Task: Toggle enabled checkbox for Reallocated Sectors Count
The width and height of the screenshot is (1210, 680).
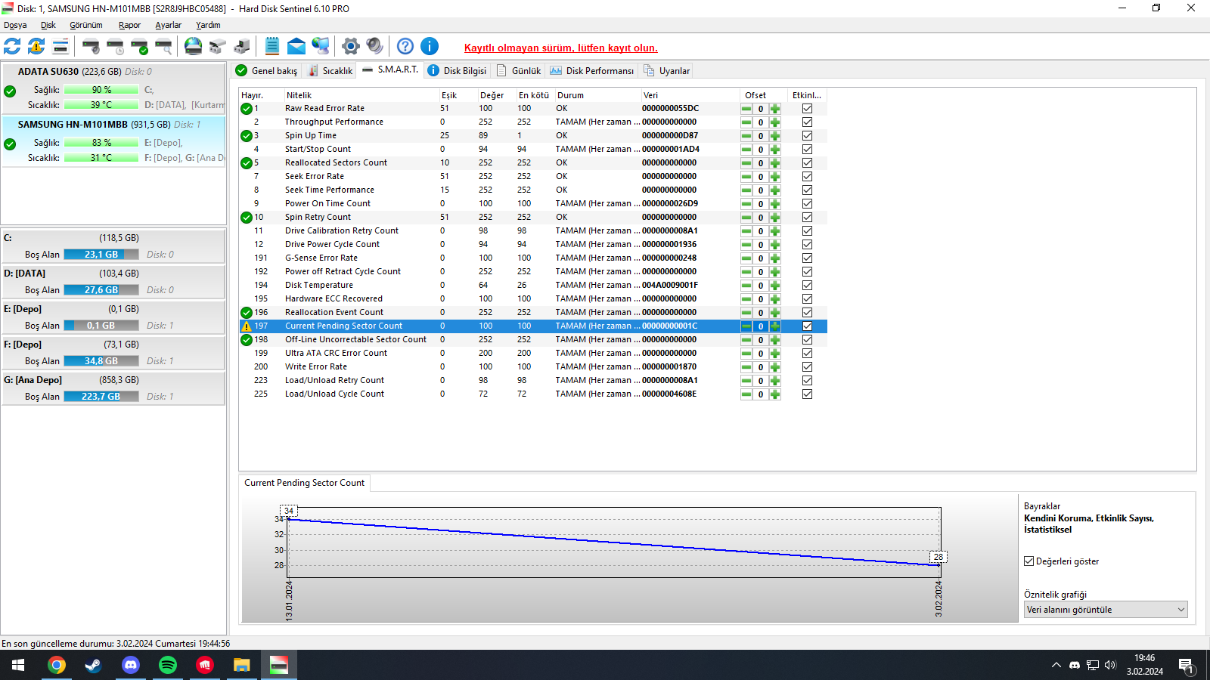Action: tap(808, 163)
